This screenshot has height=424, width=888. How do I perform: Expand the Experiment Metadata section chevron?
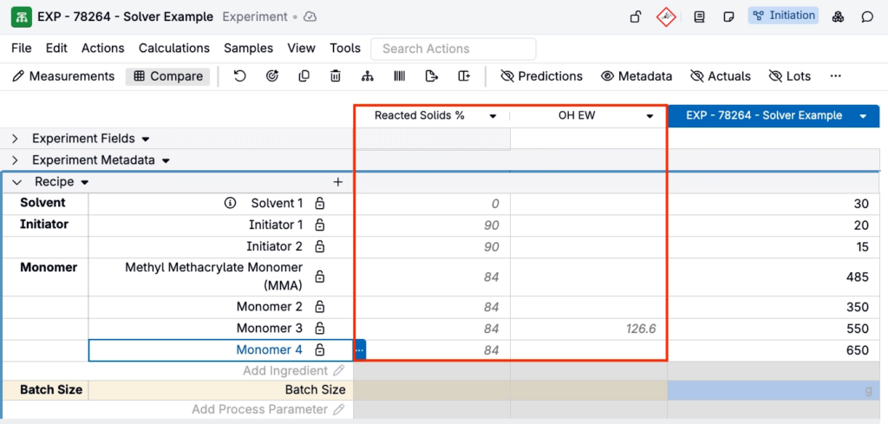16,160
